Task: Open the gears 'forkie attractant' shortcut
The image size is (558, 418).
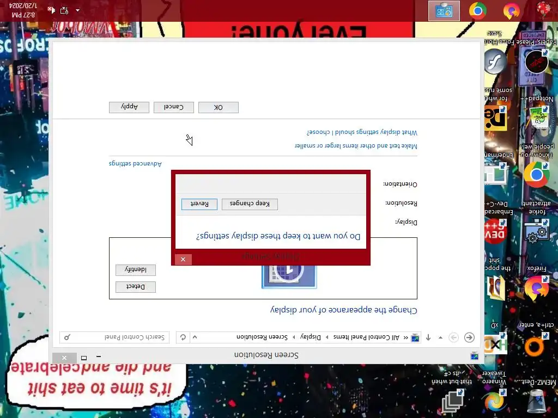Action: [537, 231]
